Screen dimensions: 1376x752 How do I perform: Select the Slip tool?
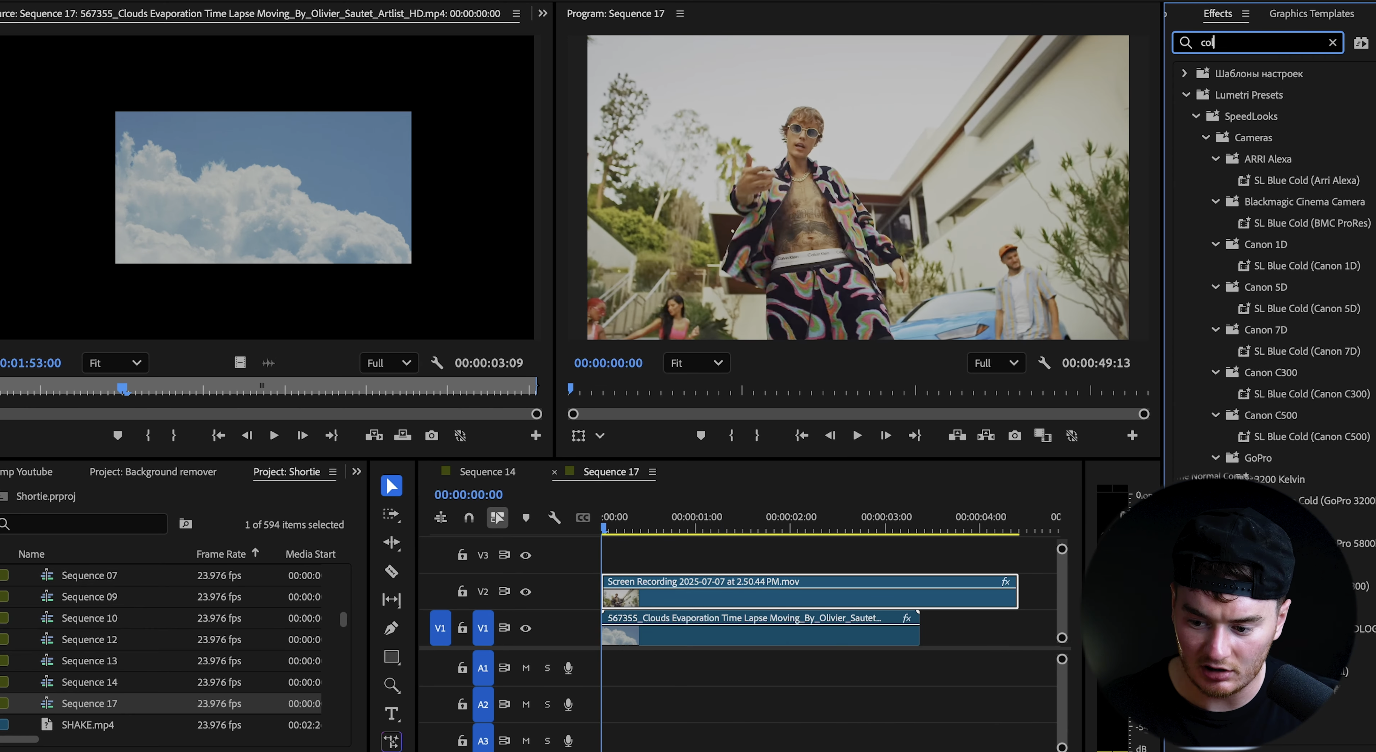coord(391,600)
